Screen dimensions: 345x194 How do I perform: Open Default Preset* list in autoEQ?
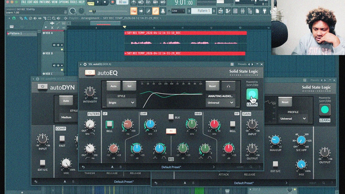coord(171,167)
